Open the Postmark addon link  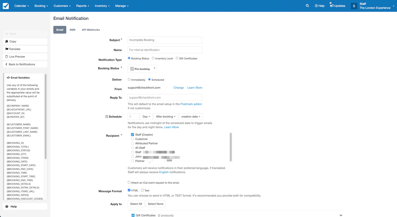pyautogui.click(x=191, y=104)
